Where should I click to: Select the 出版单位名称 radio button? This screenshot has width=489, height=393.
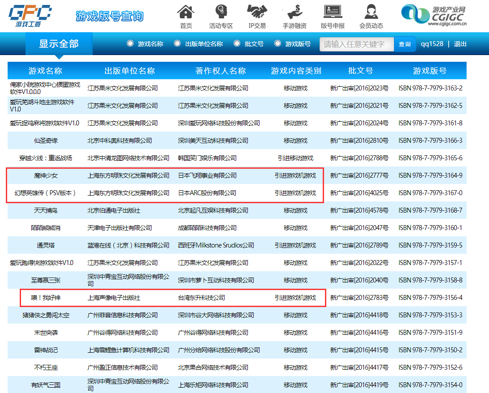click(x=177, y=43)
